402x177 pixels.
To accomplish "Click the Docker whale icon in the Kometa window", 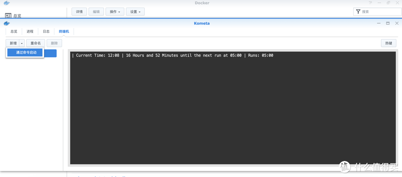I will click(x=7, y=23).
